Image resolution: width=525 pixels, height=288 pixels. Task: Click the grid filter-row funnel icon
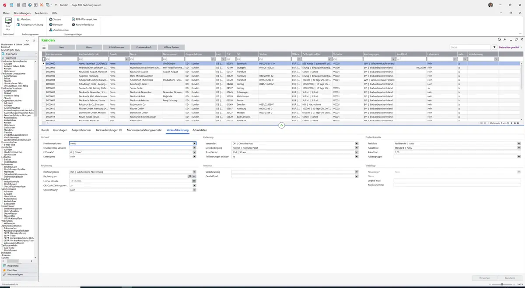pyautogui.click(x=43, y=59)
